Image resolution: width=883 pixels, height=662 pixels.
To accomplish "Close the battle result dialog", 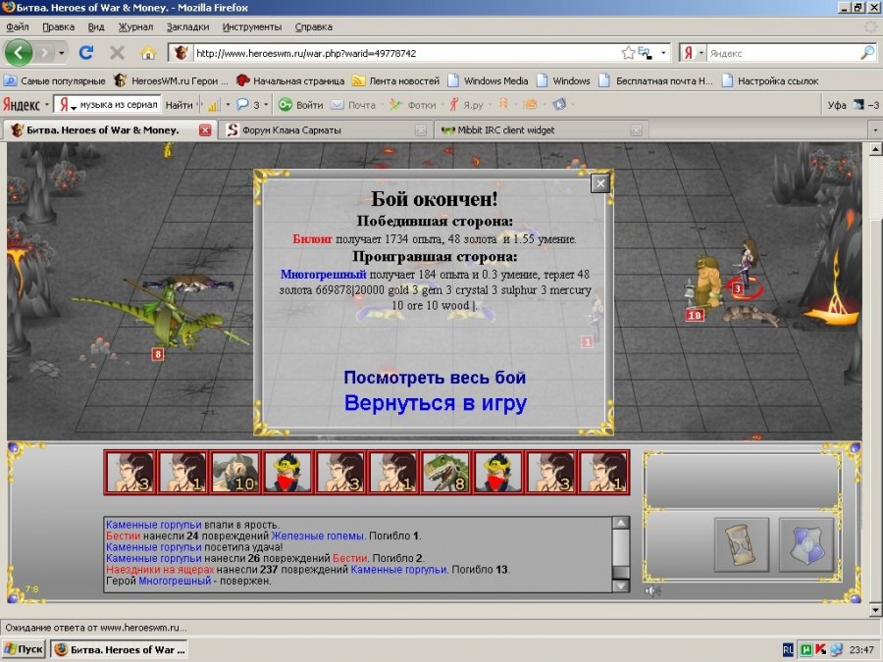I will coord(600,183).
